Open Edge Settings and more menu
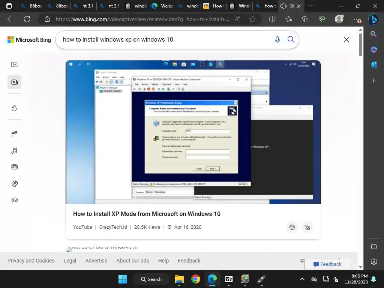Image resolution: width=384 pixels, height=288 pixels. (357, 19)
